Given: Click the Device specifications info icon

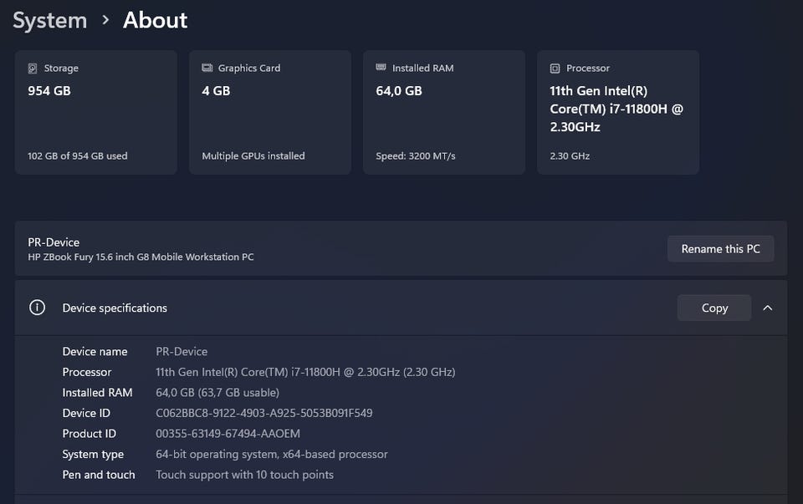Looking at the screenshot, I should pos(37,308).
